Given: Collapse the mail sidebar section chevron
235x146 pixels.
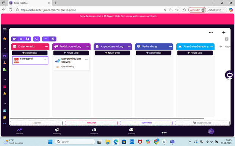Looking at the screenshot, I should coord(5,103).
